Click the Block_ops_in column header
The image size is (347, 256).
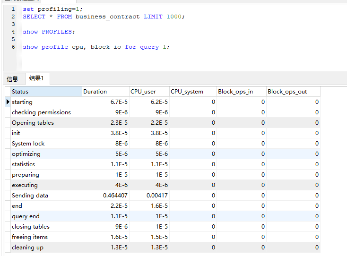(x=242, y=92)
